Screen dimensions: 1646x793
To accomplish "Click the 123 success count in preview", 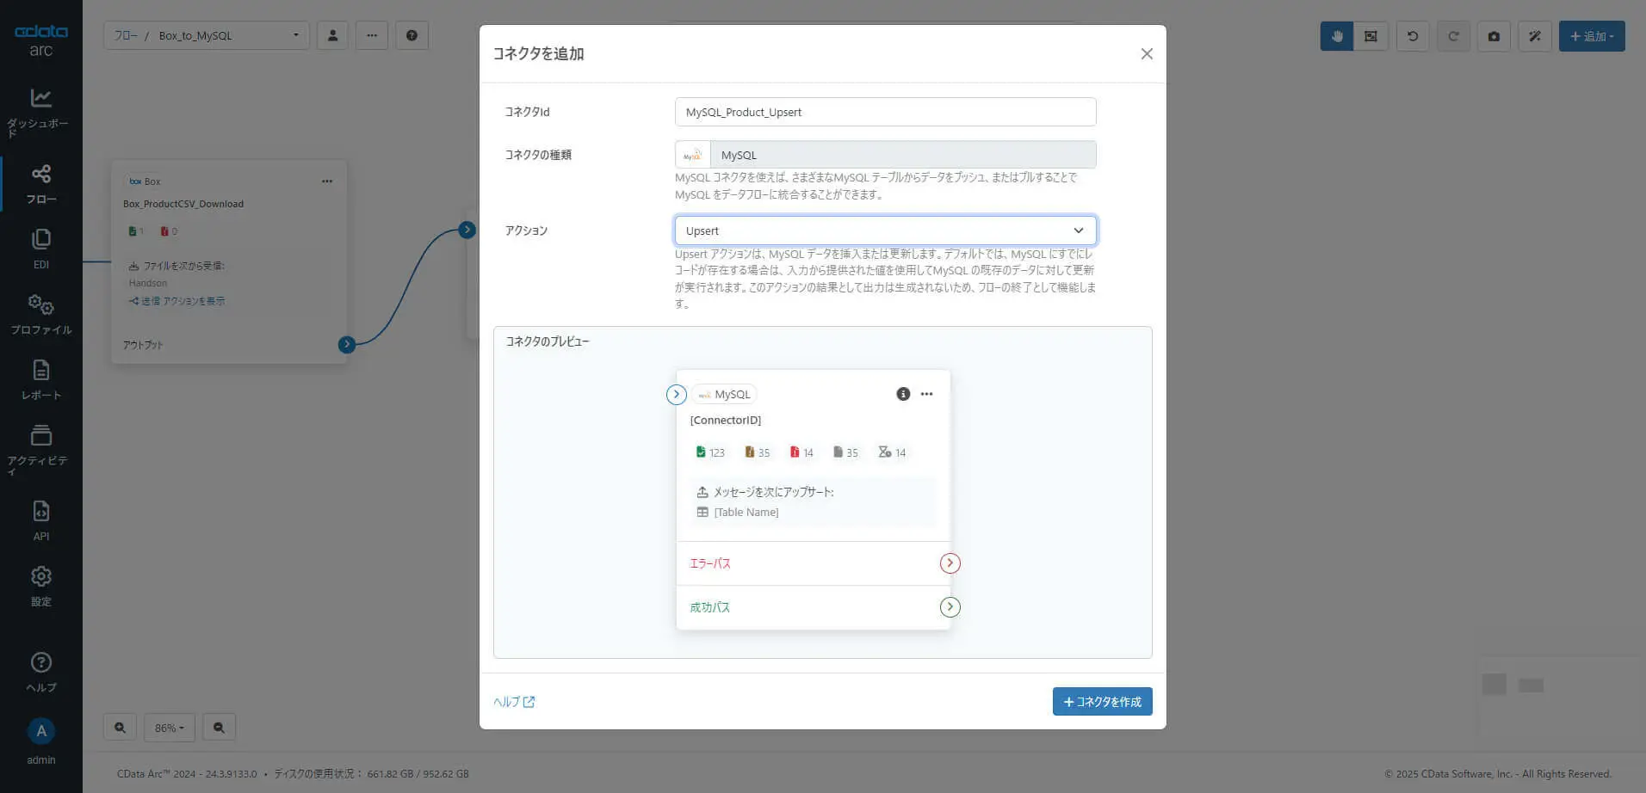I will 710,452.
